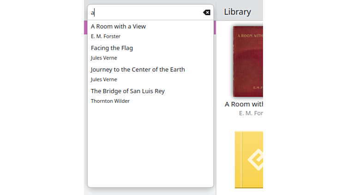Open the yellow placeholder book cover
Image resolution: width=347 pixels, height=195 pixels.
coord(249,160)
